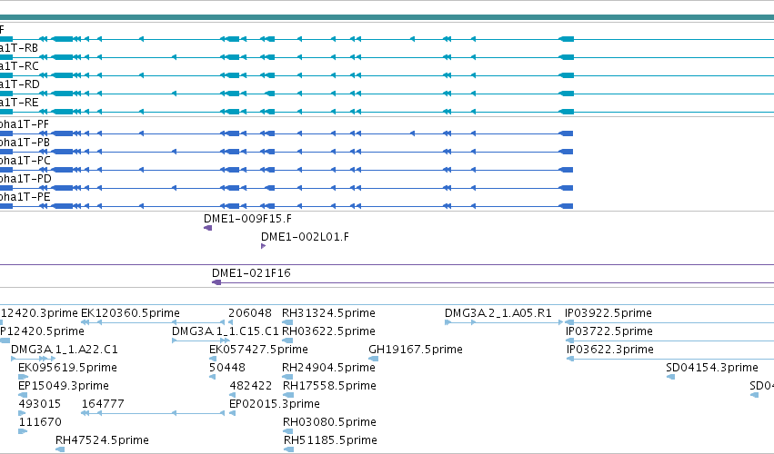Select the IP03622.3prime label
The image size is (774, 454).
tap(610, 350)
